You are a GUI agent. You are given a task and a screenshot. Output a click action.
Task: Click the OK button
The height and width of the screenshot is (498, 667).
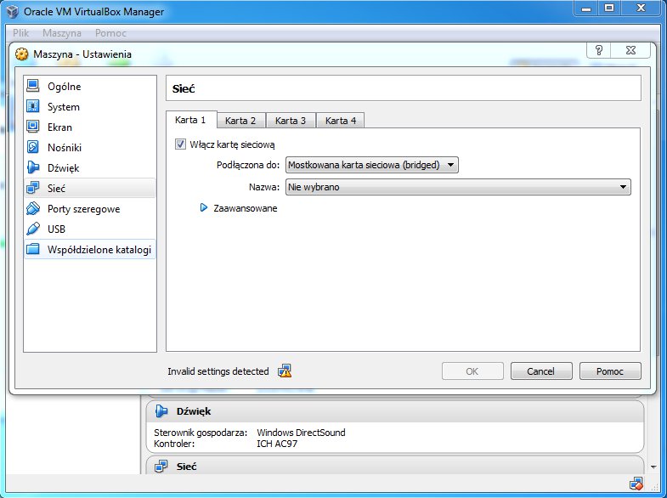pos(472,371)
